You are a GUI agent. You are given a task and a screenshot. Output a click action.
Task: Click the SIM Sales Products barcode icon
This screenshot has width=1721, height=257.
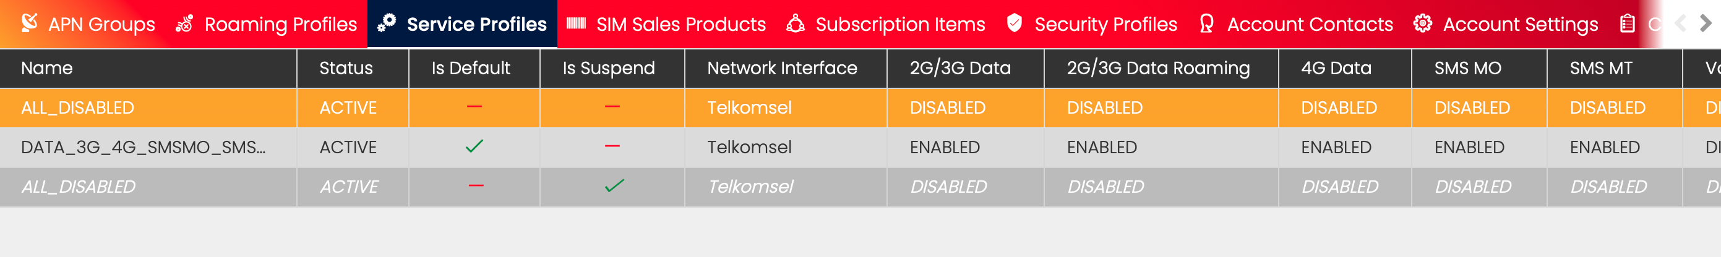576,23
